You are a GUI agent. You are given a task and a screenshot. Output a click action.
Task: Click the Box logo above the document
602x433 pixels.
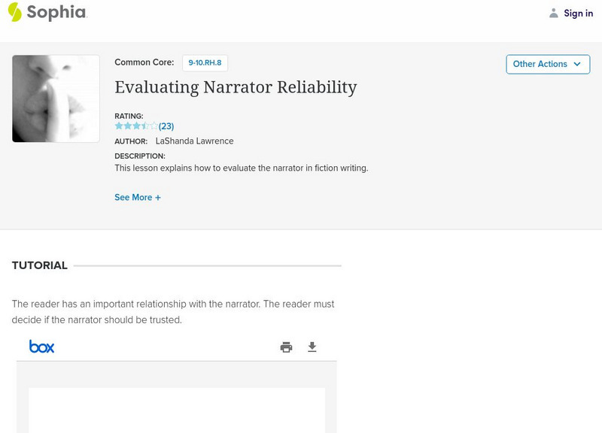(43, 347)
